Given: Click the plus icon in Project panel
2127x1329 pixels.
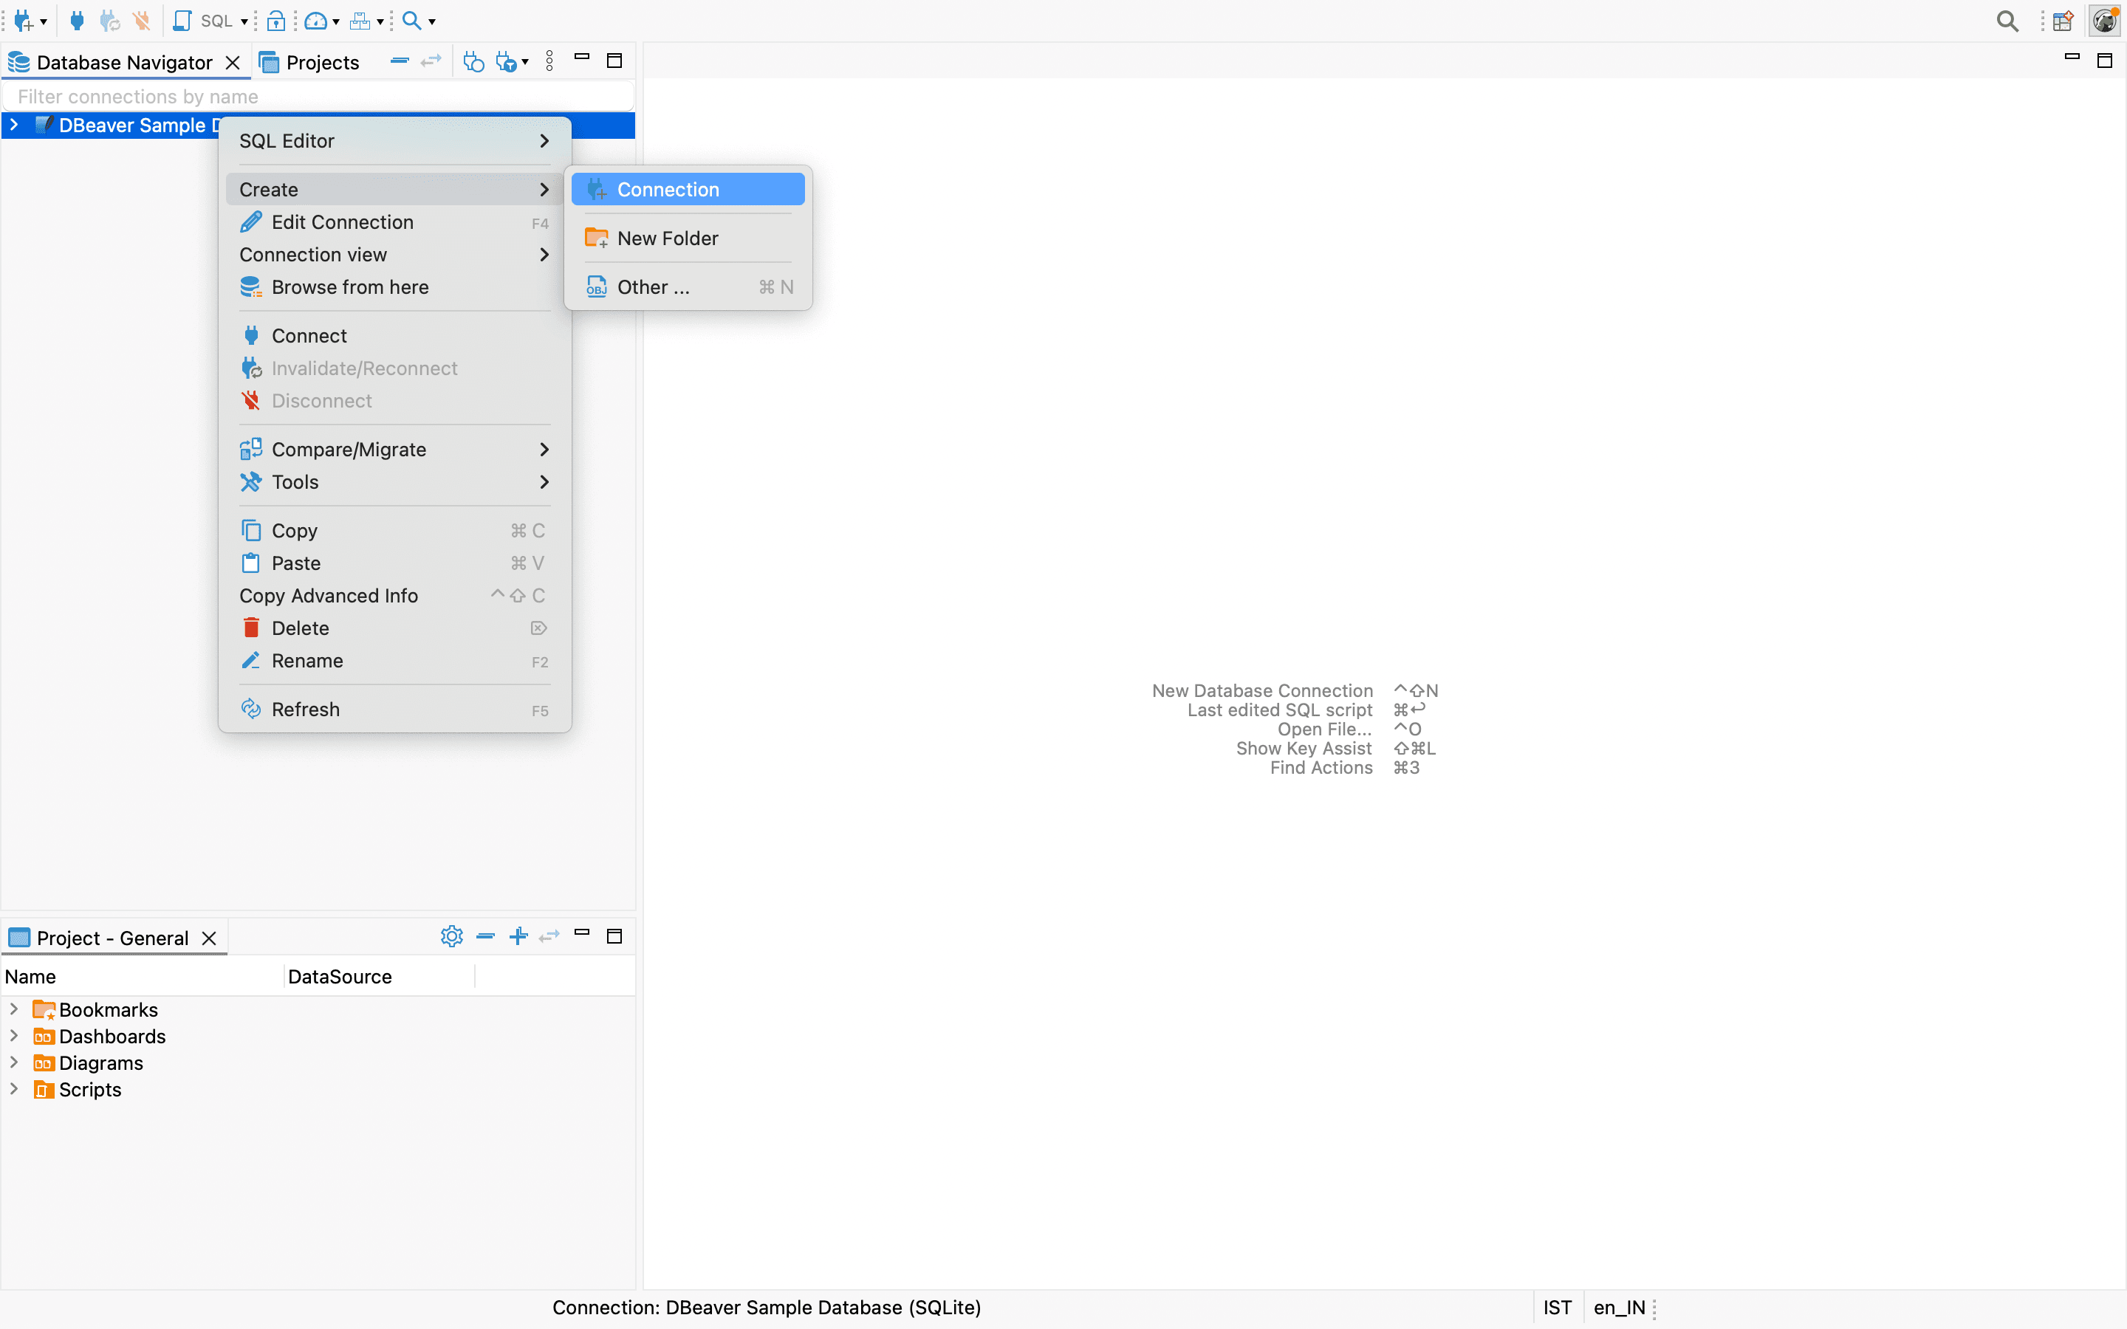Looking at the screenshot, I should coord(518,936).
